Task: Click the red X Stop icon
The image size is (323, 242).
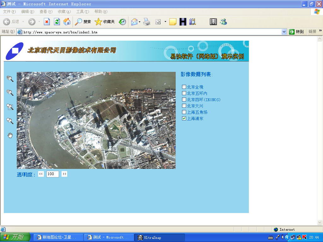Action: click(47, 22)
